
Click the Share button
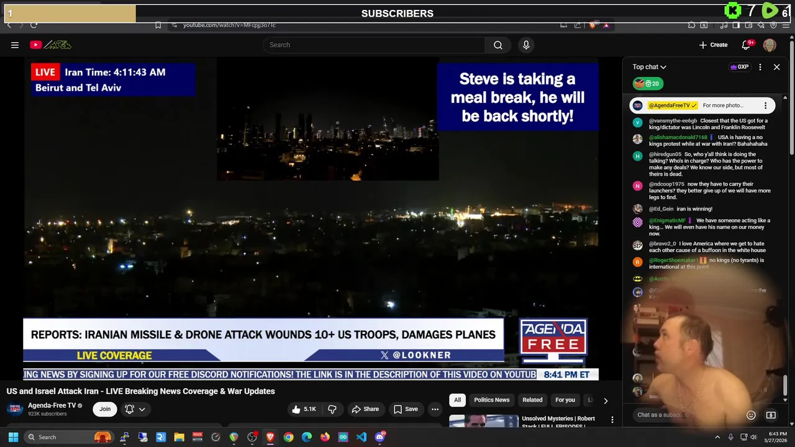point(365,409)
